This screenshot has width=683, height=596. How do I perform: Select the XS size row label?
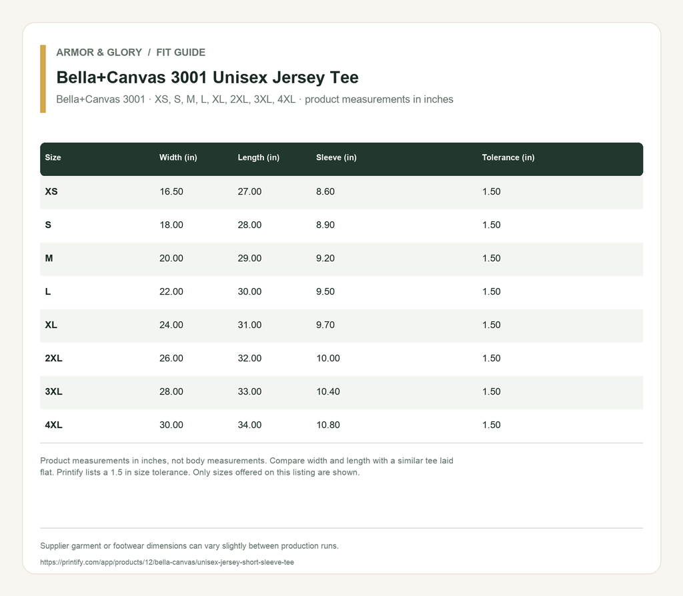click(x=51, y=191)
